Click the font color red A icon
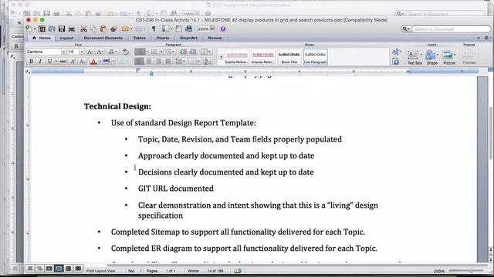Image resolution: width=494 pixels, height=277 pixels. point(93,62)
